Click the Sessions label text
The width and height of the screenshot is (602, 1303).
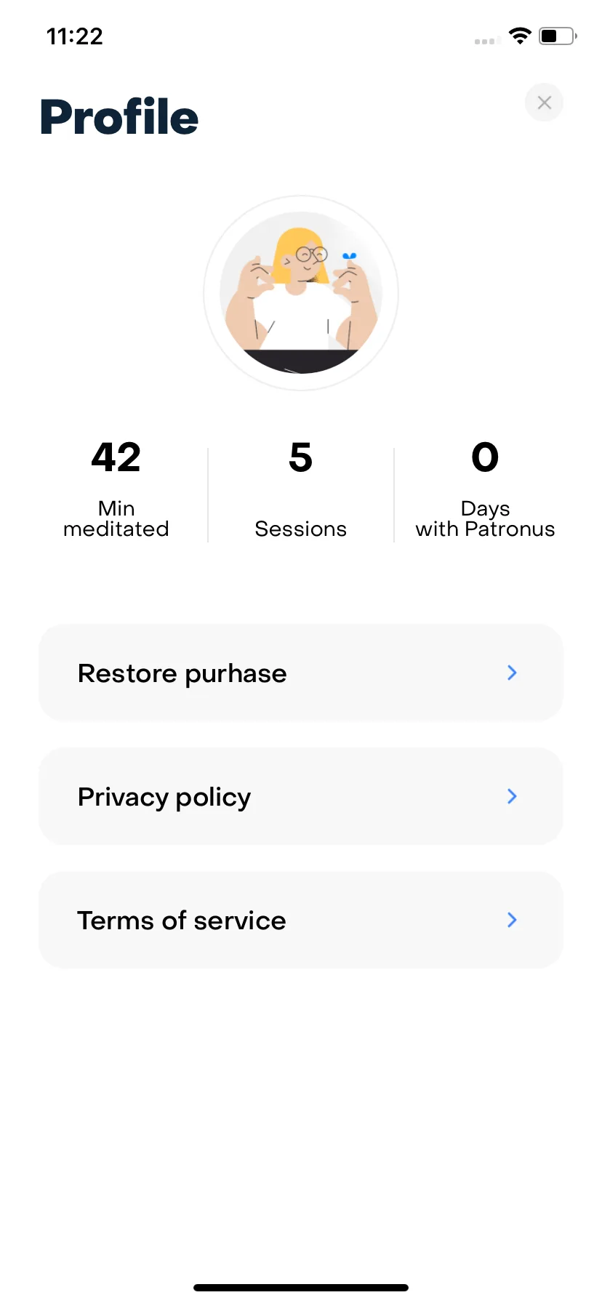coord(301,529)
